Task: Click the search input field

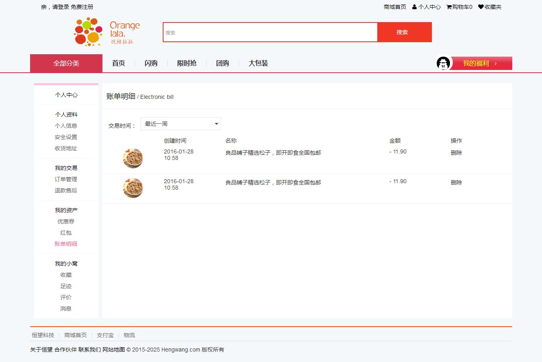Action: [x=270, y=32]
